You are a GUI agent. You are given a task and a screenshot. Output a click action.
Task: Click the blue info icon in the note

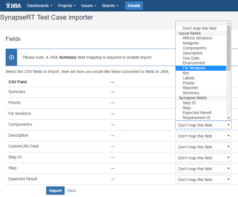11,57
